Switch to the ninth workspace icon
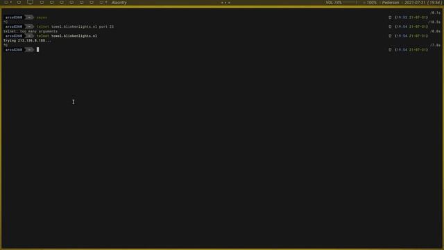The width and height of the screenshot is (444, 250). click(92, 2)
